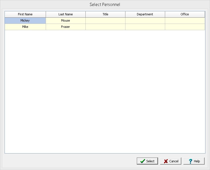Click the empty Office cell for Mike Fraser
Screen dimensions: 210x170
tap(185, 27)
